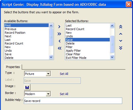
Task: Select Record Count in Available Buttons list
Action: tap(27, 43)
